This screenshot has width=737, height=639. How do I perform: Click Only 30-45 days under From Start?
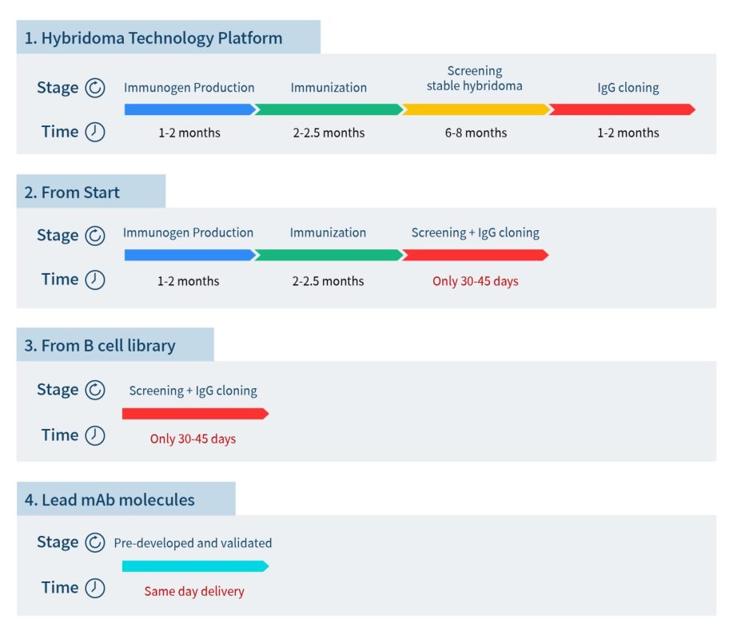point(475,281)
